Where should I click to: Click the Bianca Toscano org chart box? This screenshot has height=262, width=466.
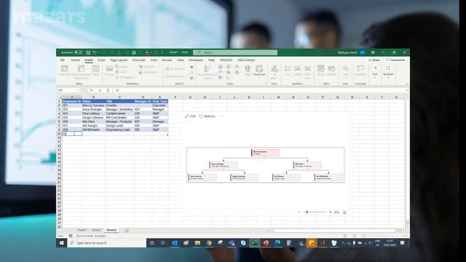(x=265, y=153)
